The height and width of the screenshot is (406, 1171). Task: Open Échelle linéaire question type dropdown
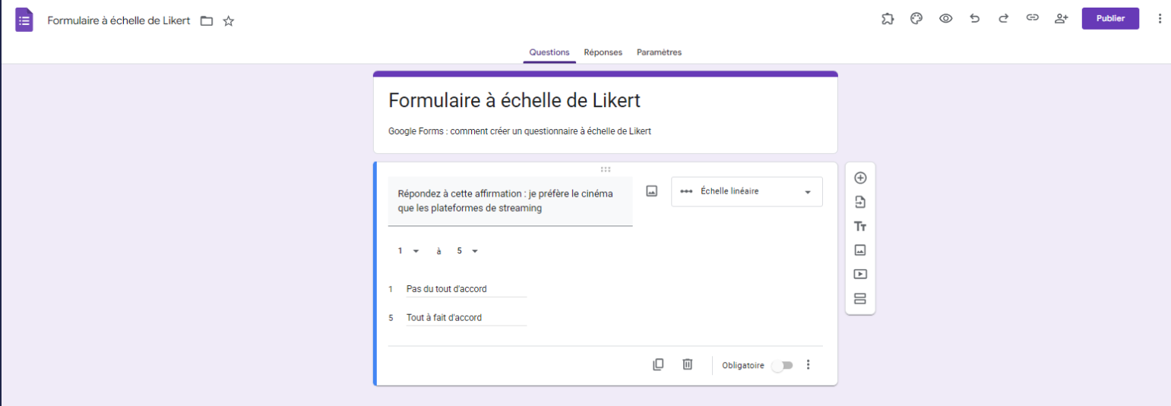(x=746, y=191)
